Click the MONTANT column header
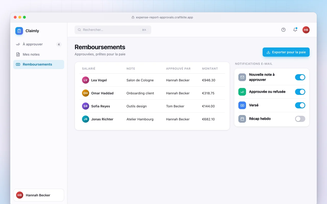Screen dimensions: 327x204 click(210, 69)
